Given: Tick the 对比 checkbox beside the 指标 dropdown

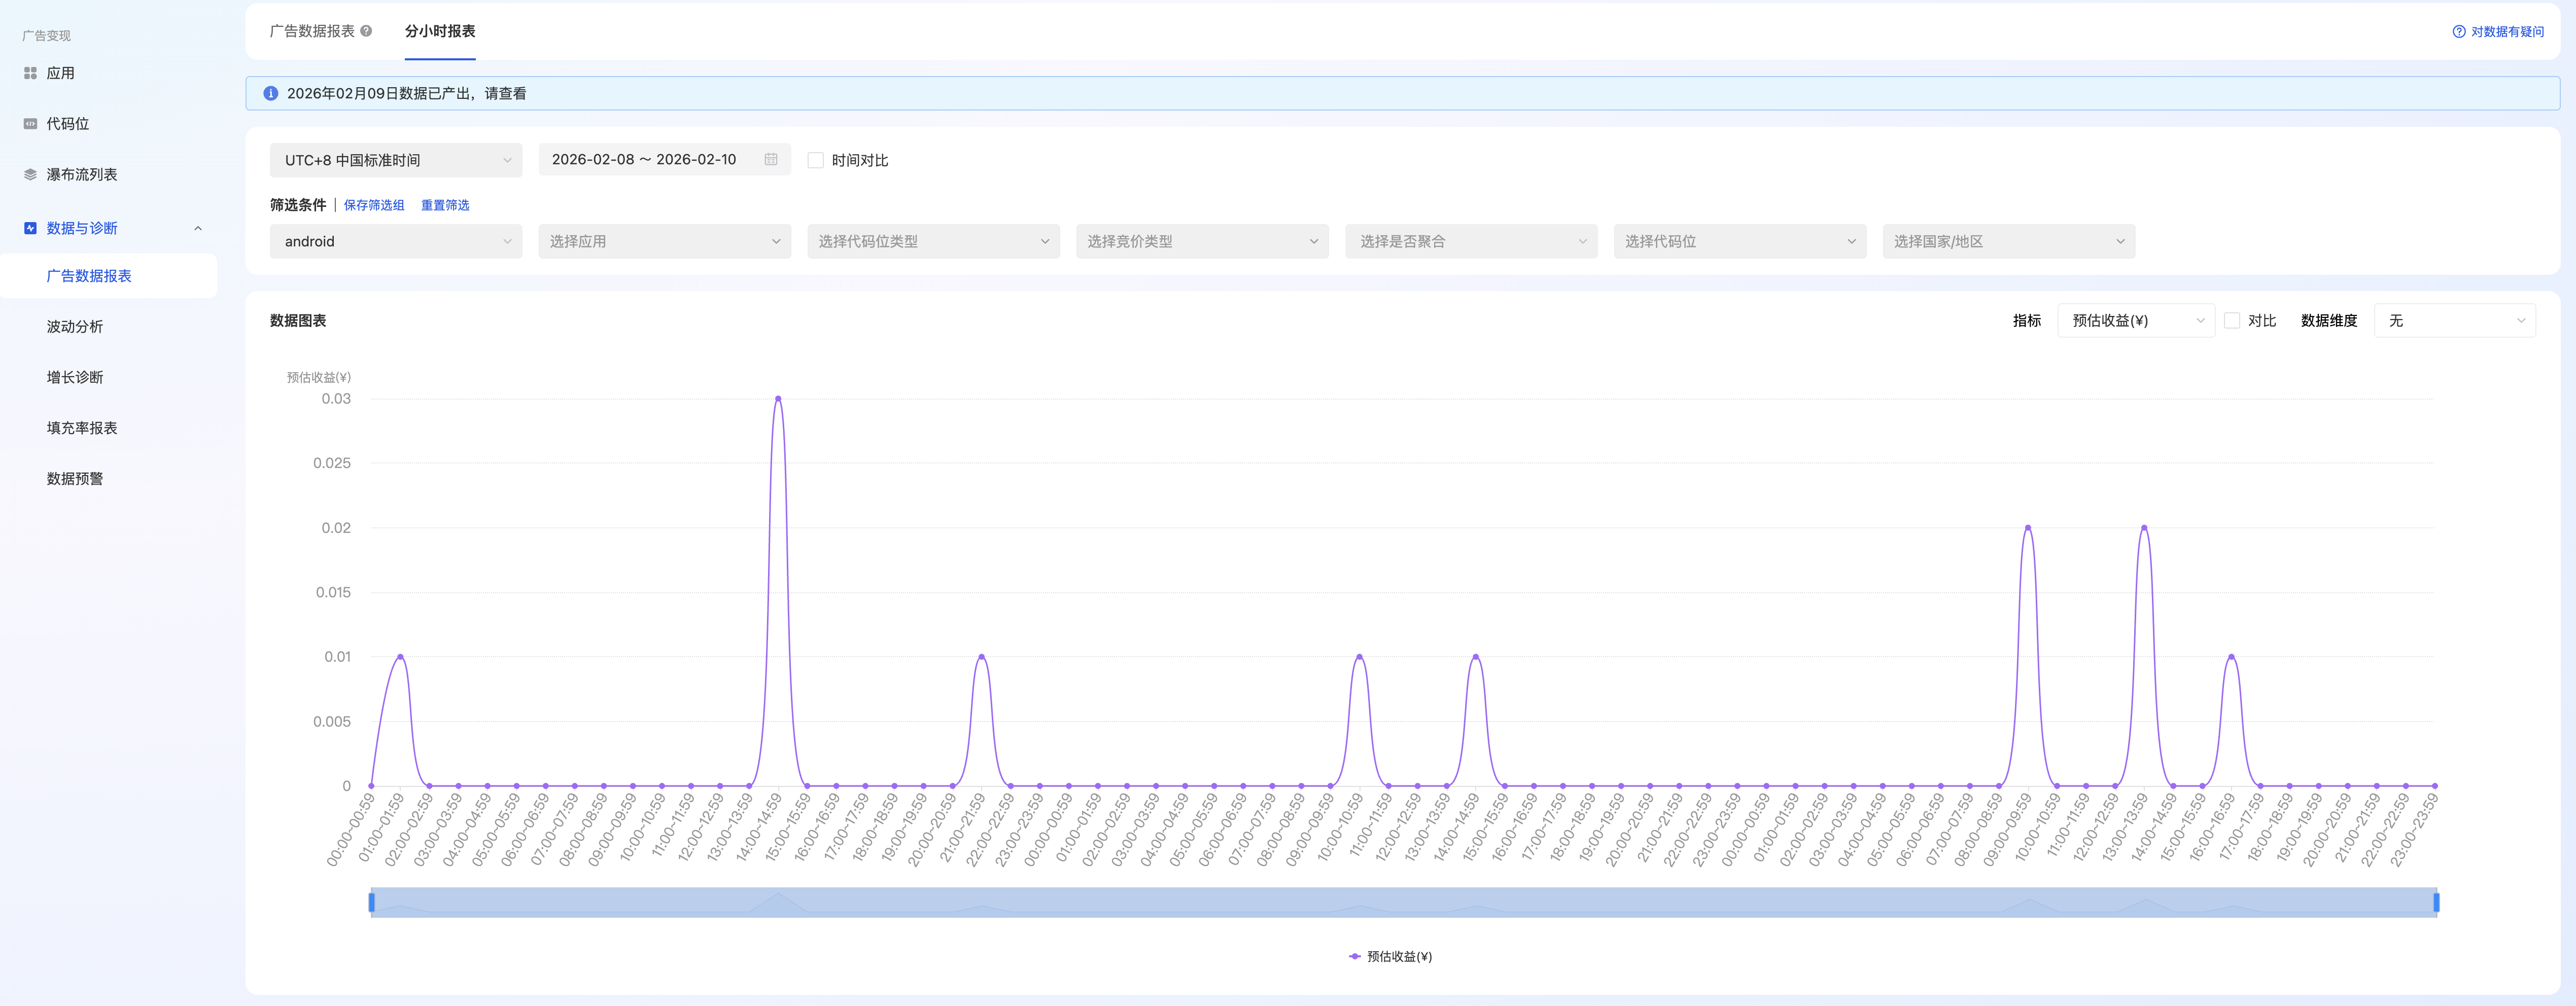Looking at the screenshot, I should (x=2231, y=321).
